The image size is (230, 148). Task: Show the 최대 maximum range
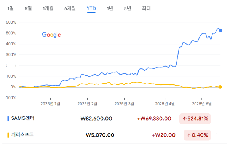[x=146, y=8]
